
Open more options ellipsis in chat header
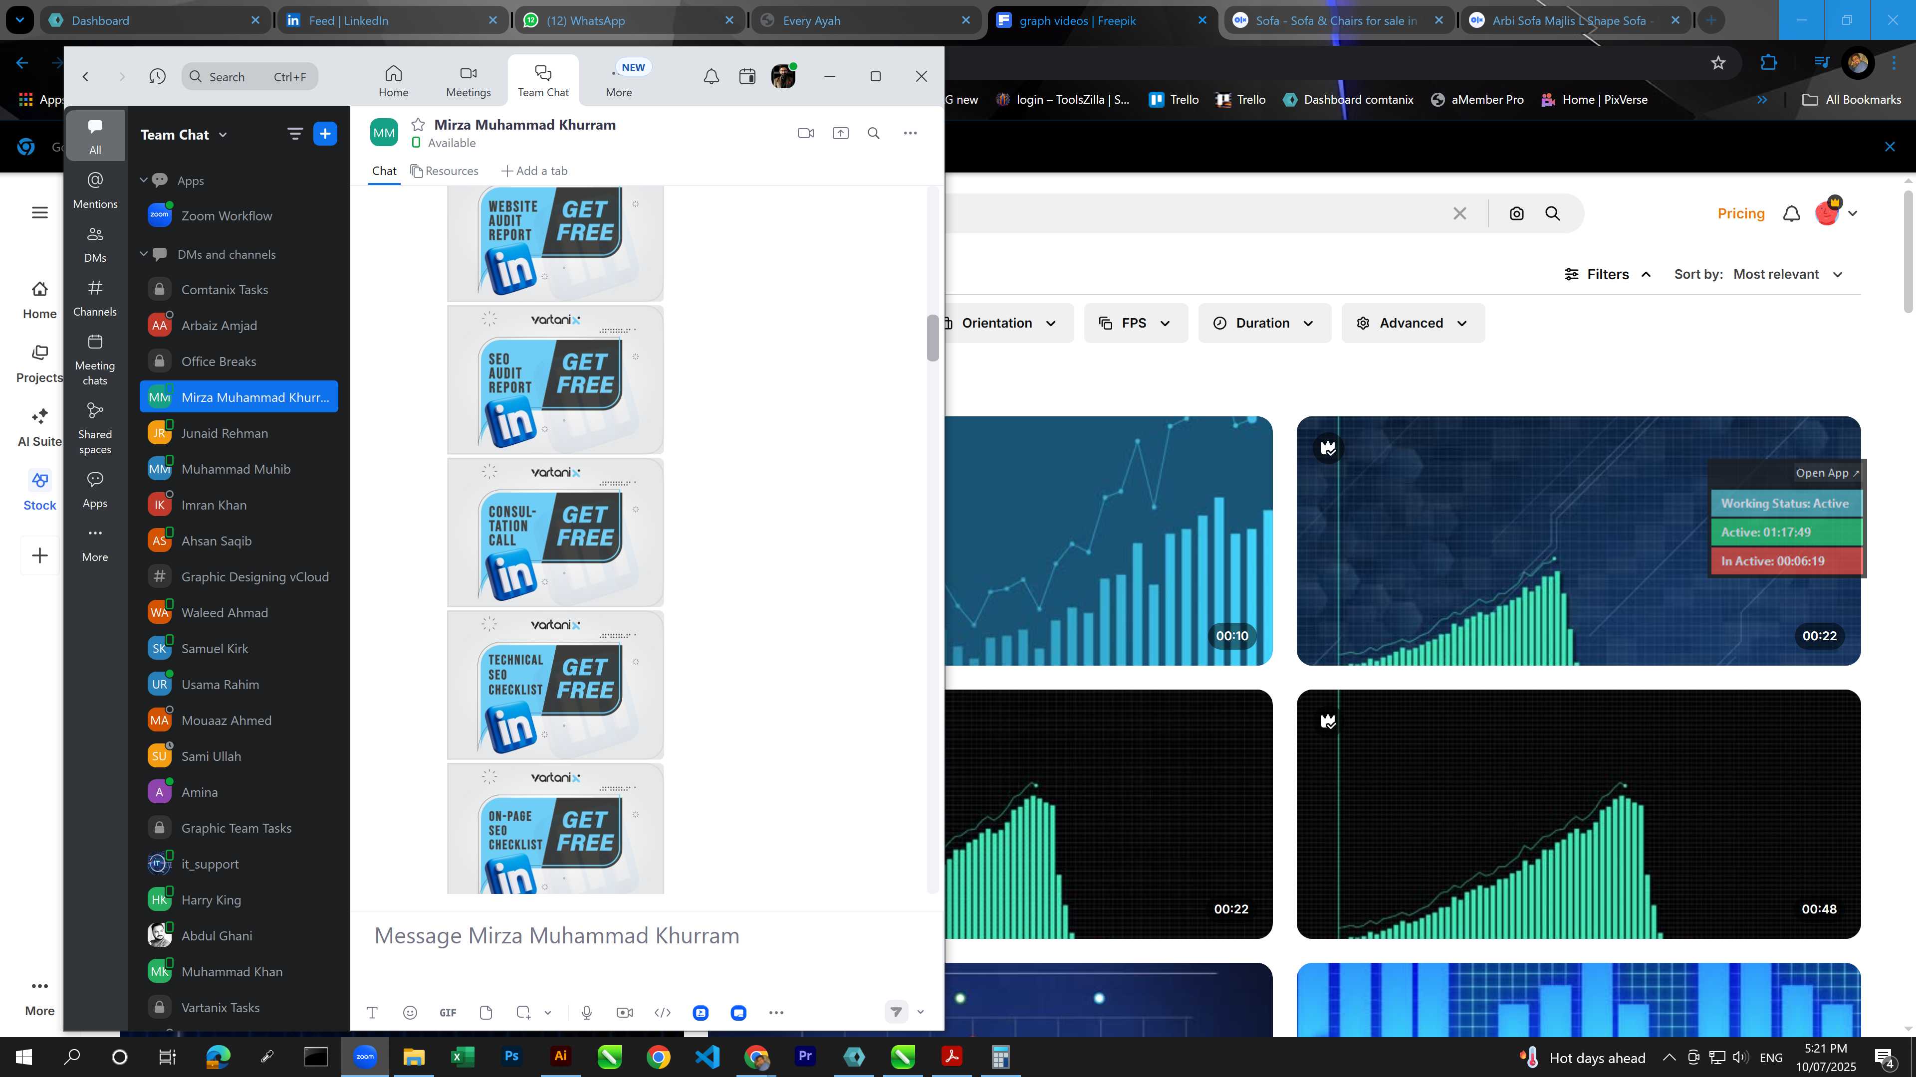click(911, 133)
